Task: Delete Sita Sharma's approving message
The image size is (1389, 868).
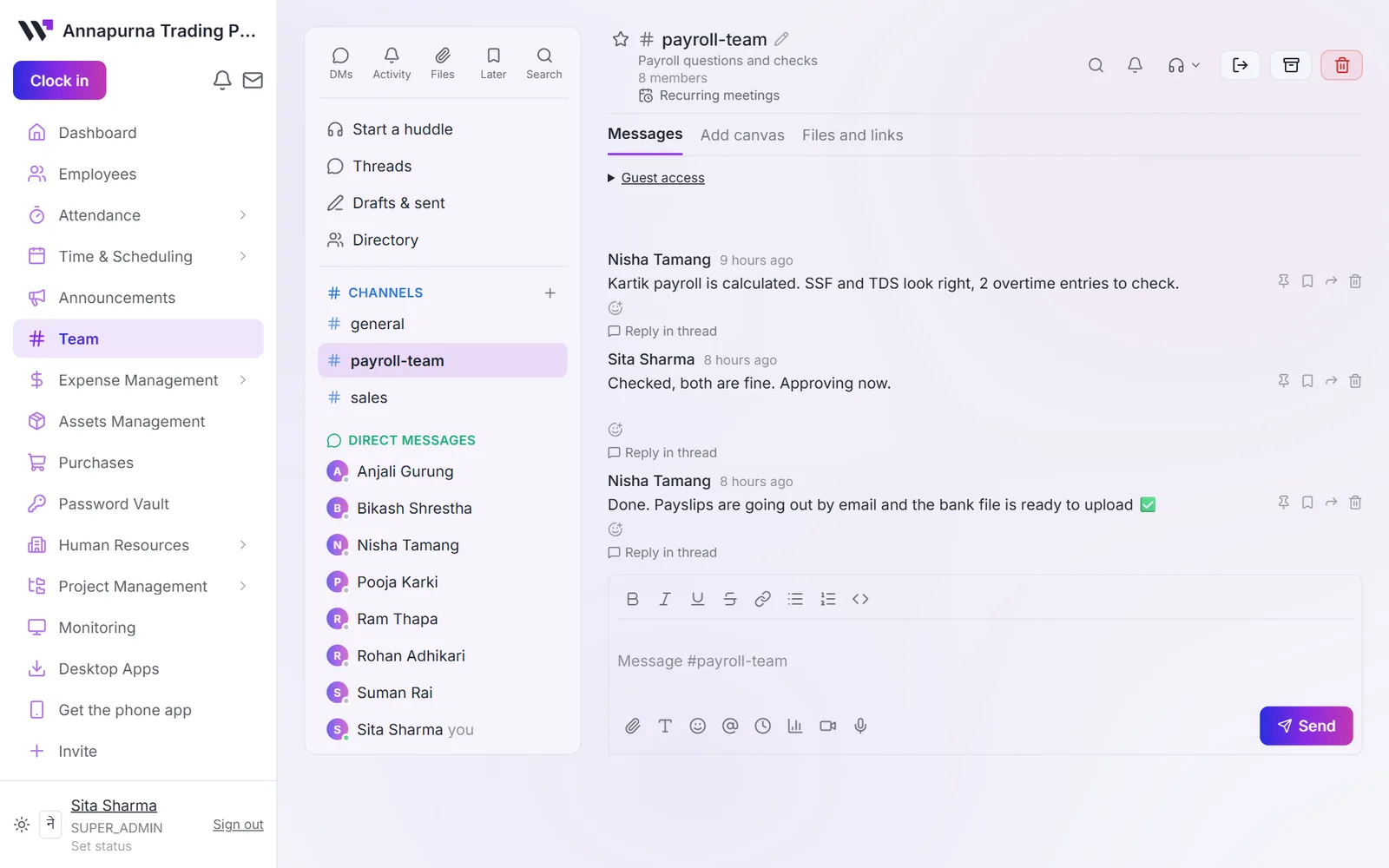Action: pyautogui.click(x=1355, y=381)
